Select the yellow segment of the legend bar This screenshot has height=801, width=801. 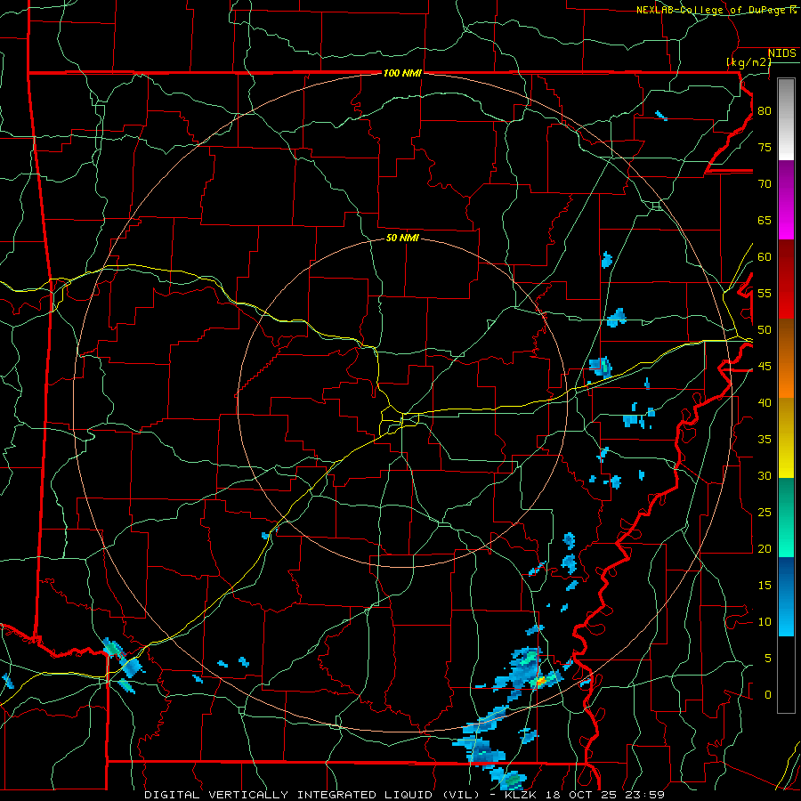[x=786, y=438]
